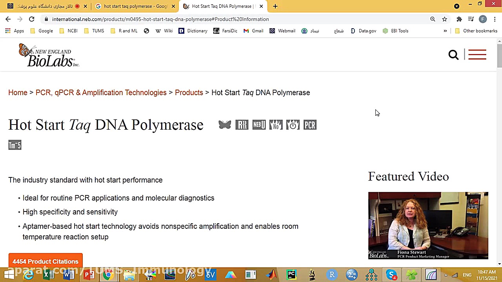Go back with browser back arrow

pyautogui.click(x=8, y=19)
